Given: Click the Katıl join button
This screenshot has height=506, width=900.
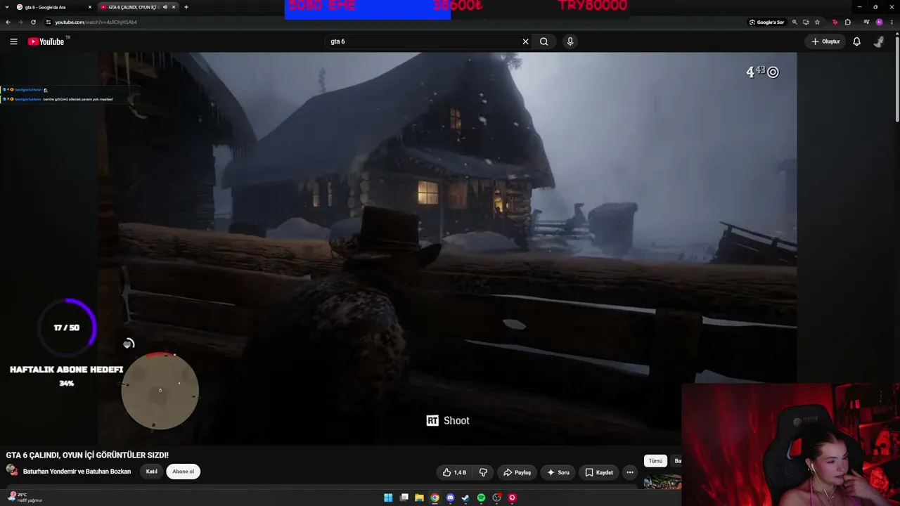Looking at the screenshot, I should 151,472.
